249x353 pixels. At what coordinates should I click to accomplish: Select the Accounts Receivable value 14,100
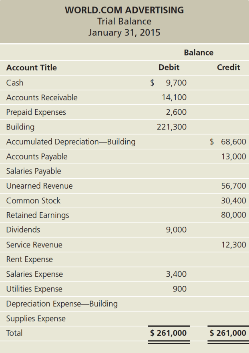coord(174,98)
